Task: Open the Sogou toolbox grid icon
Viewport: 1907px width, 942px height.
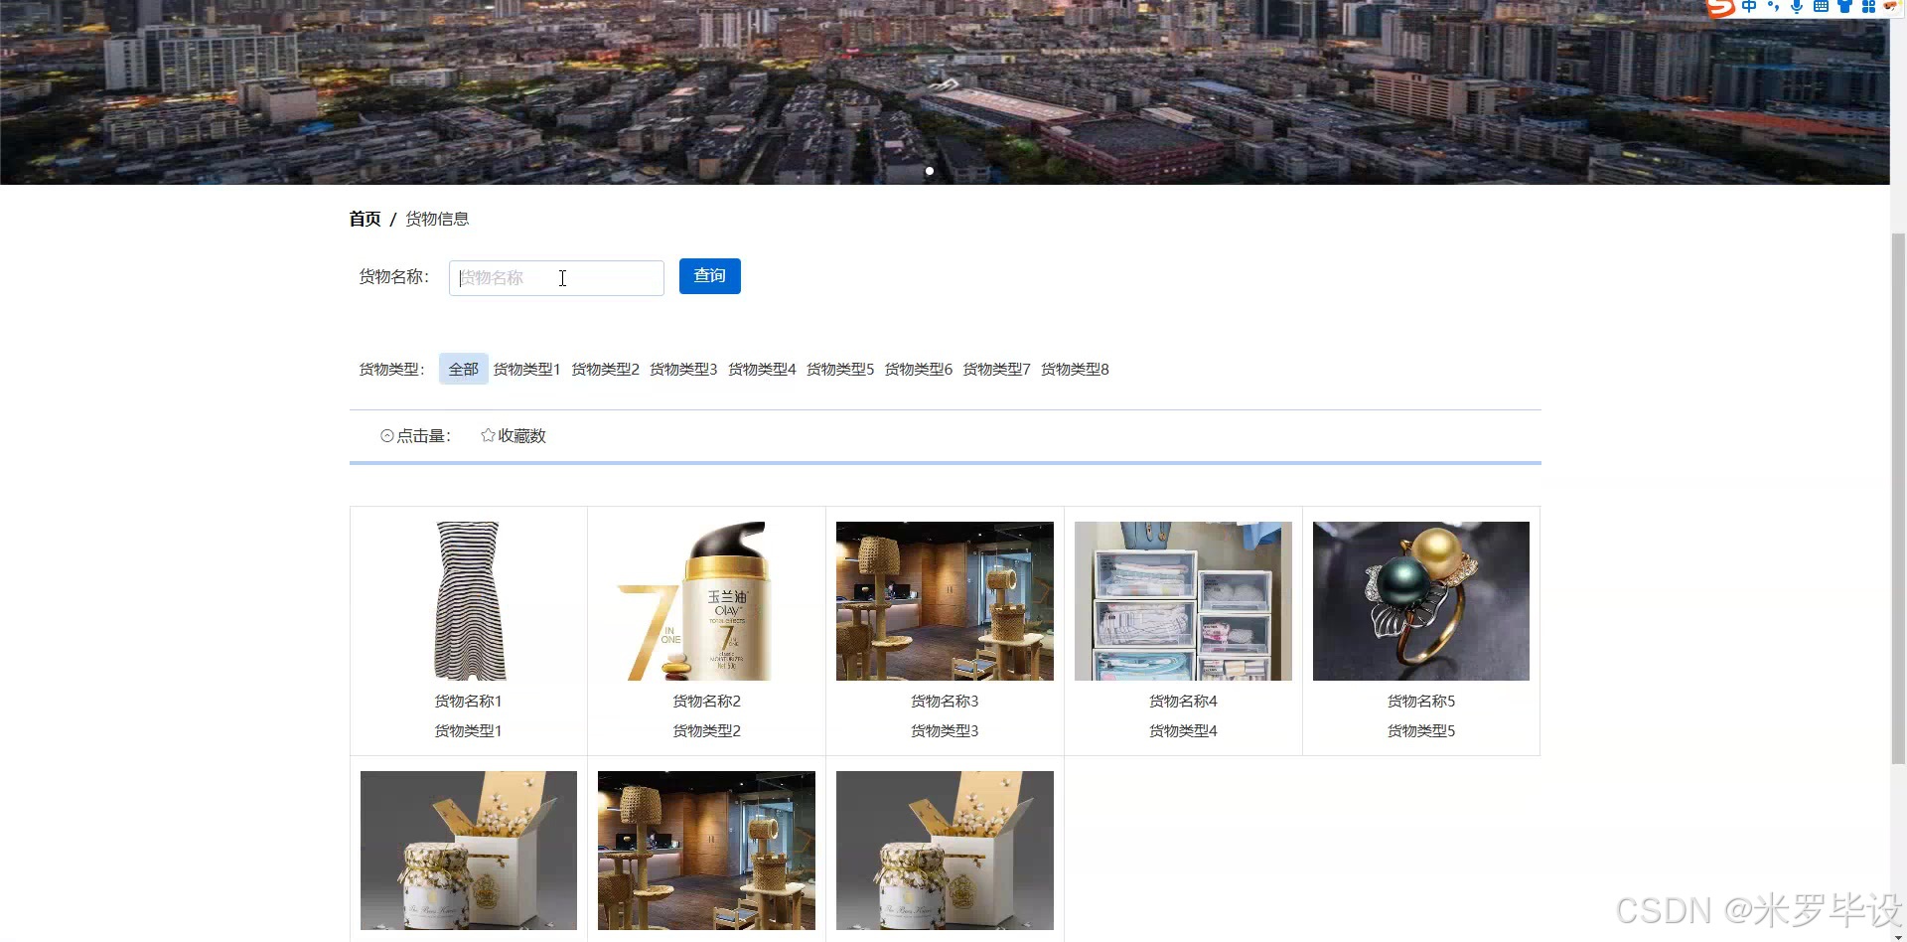Action: coord(1868,7)
